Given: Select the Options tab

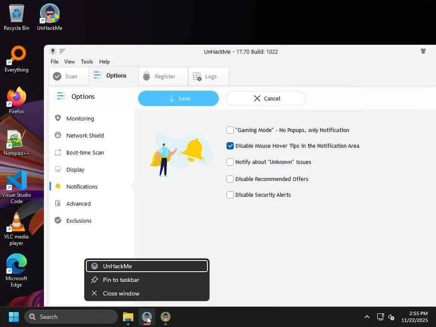Looking at the screenshot, I should 113,76.
